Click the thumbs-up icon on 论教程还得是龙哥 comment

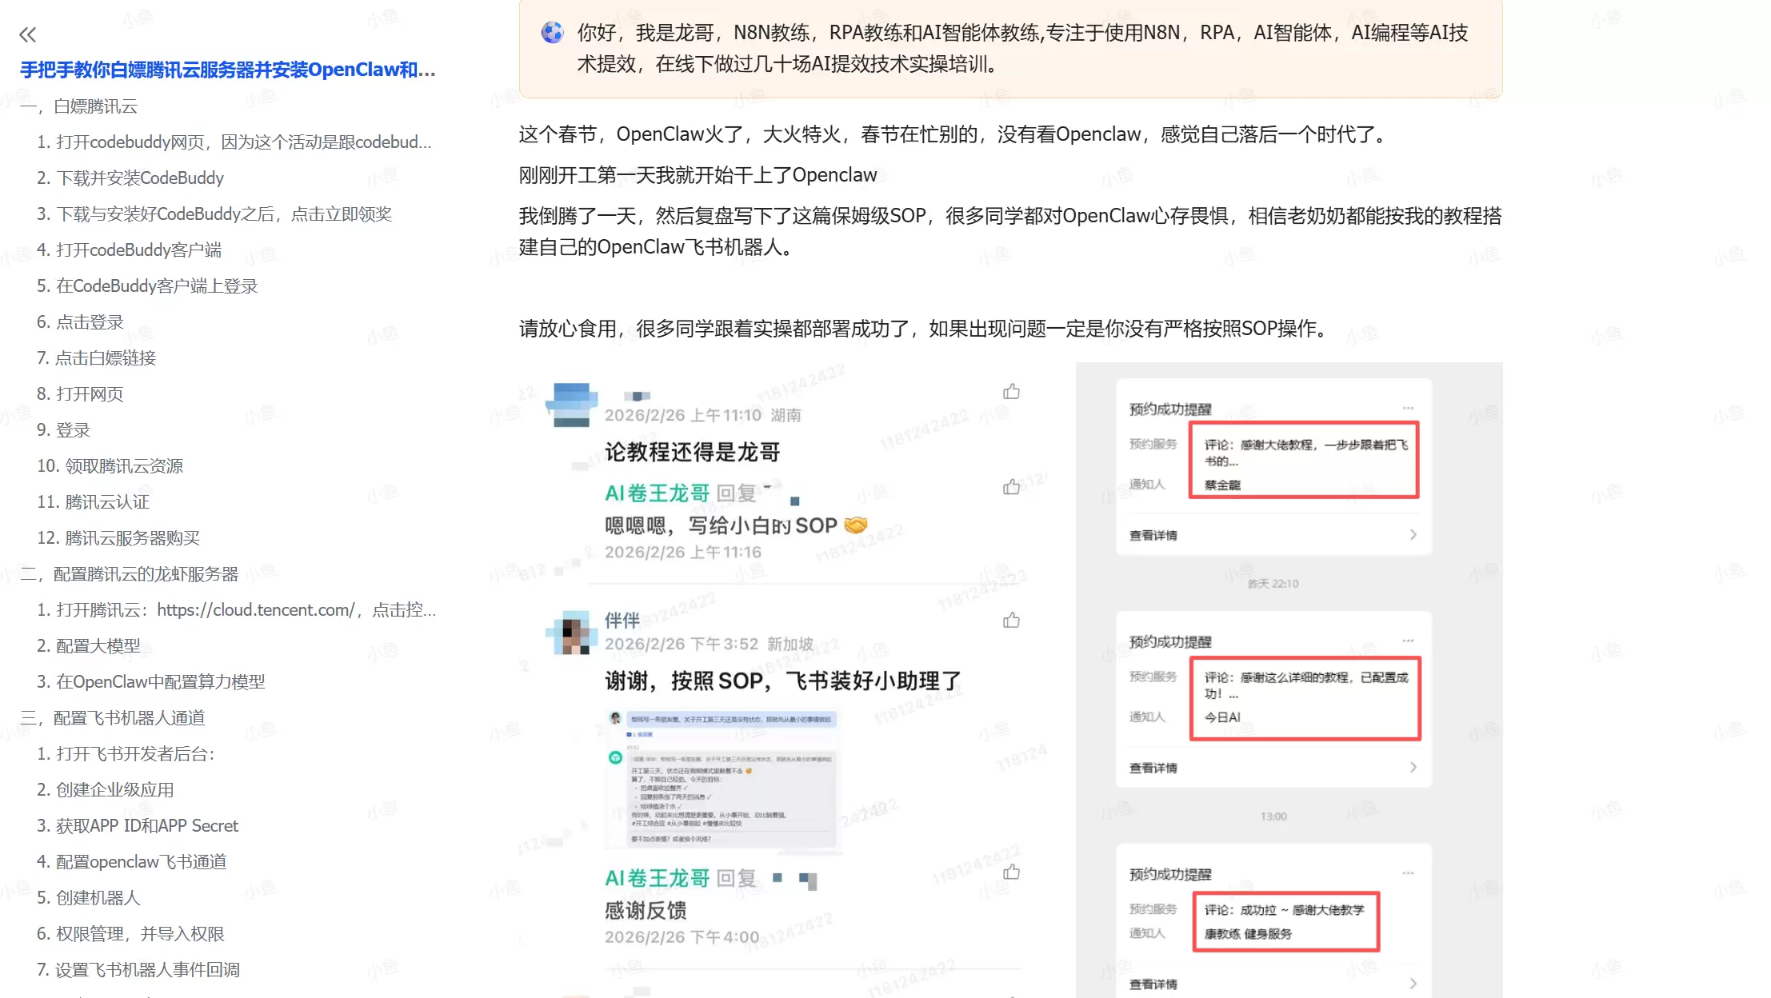1012,392
